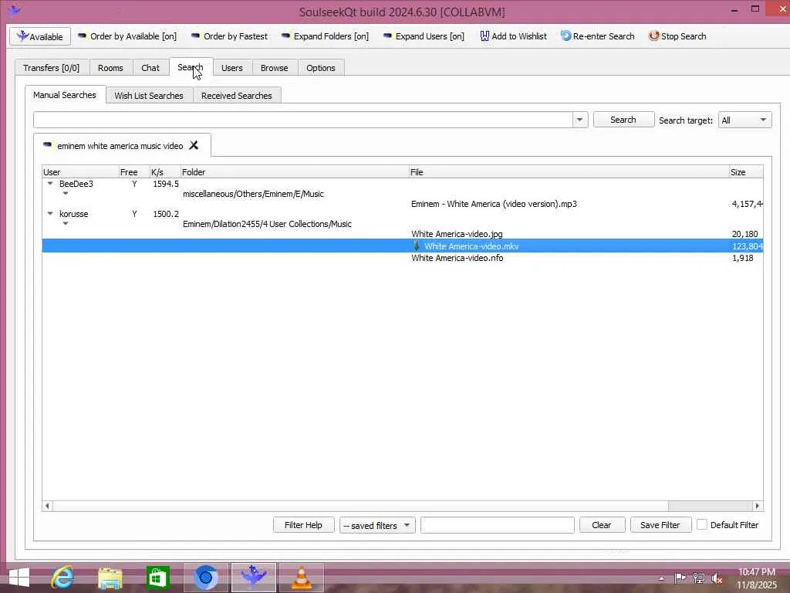Enable Order by Fastest sorting
Viewport: 790px width, 593px height.
point(229,36)
